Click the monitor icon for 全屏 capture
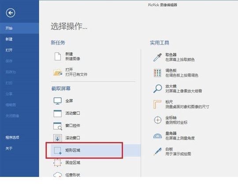 pyautogui.click(x=58, y=101)
